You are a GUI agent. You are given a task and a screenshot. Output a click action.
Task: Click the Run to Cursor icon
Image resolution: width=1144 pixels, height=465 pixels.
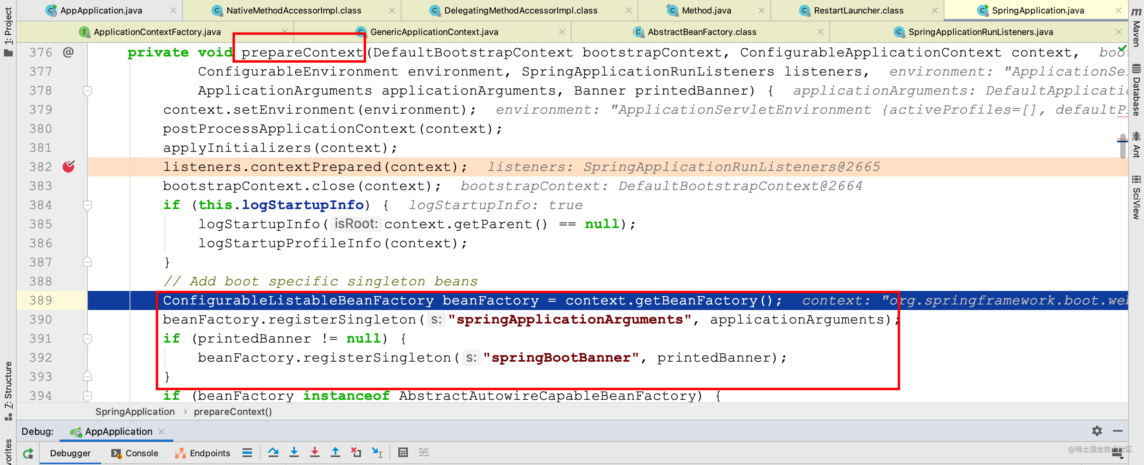pyautogui.click(x=377, y=453)
